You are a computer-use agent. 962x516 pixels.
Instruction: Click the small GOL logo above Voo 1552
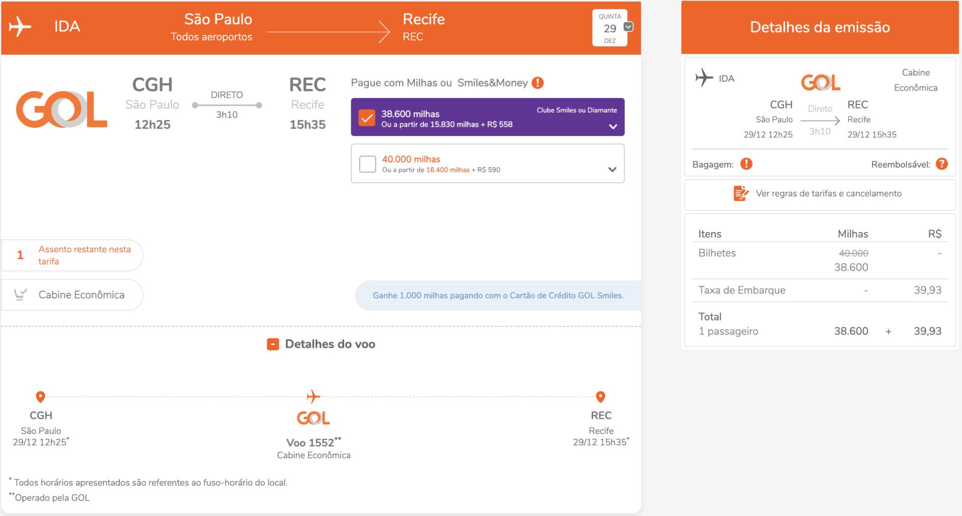click(x=313, y=418)
